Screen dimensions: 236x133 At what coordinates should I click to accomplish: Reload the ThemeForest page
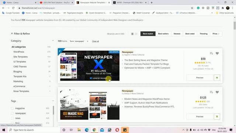13,8
